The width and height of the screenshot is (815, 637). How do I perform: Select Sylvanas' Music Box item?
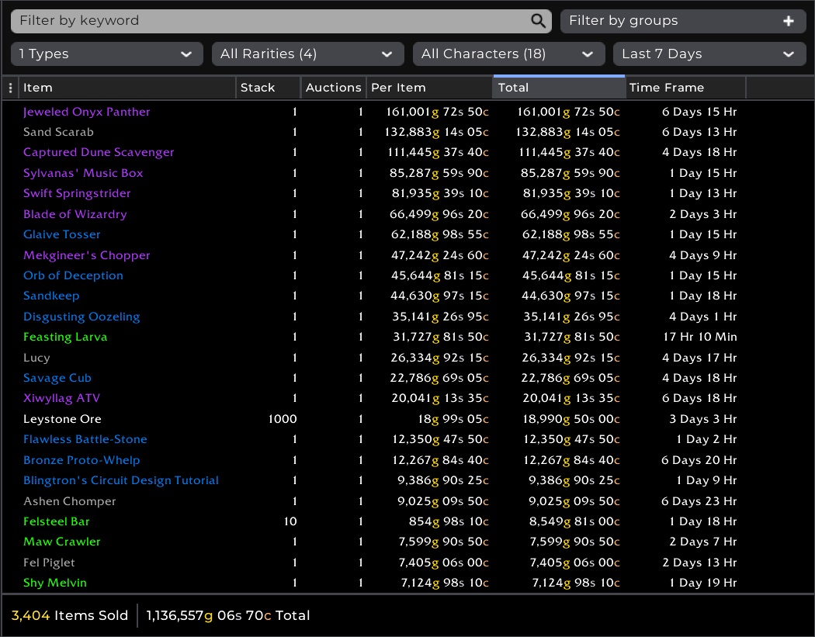coord(83,173)
